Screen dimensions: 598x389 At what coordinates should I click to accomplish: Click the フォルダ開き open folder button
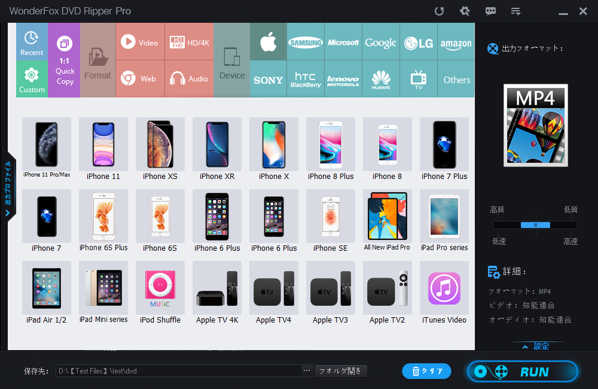click(x=341, y=371)
